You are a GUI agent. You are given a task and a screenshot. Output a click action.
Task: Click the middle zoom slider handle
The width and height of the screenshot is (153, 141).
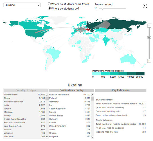pos(149,37)
